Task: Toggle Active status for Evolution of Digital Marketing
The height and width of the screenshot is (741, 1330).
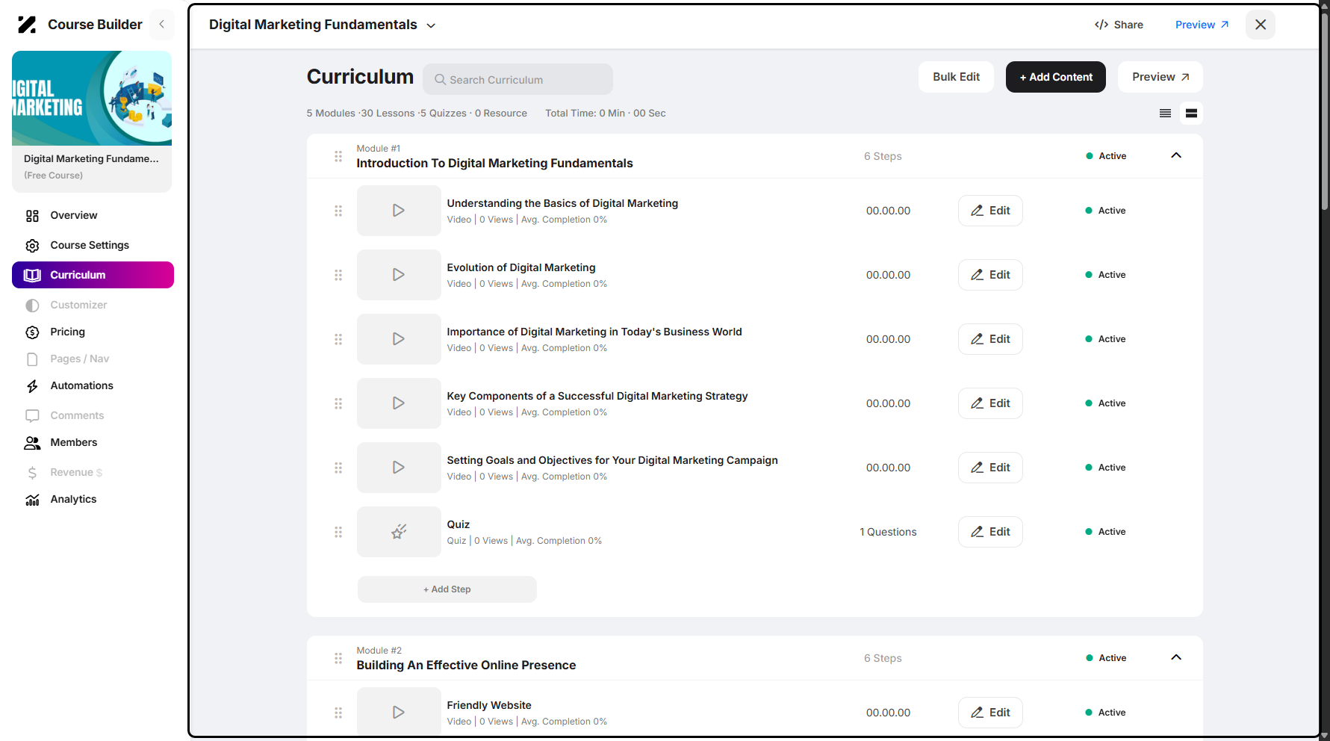Action: click(1105, 275)
